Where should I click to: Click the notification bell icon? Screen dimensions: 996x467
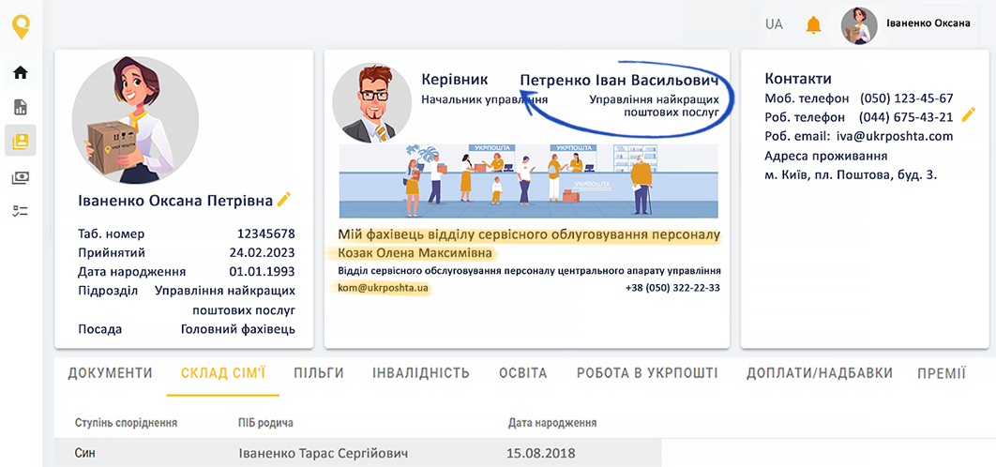[813, 25]
